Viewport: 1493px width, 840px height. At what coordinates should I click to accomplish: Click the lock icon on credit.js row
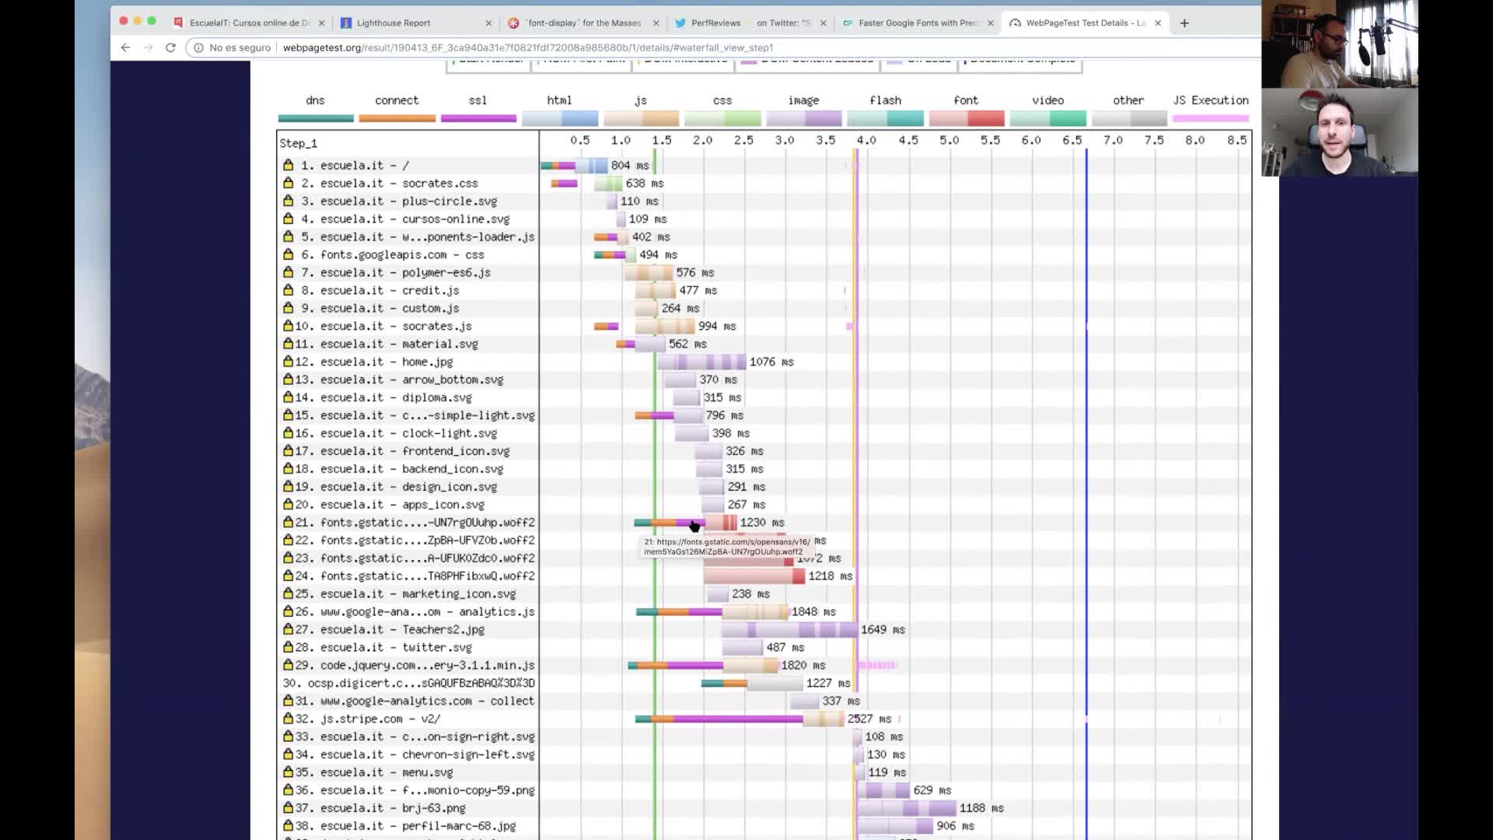click(288, 290)
